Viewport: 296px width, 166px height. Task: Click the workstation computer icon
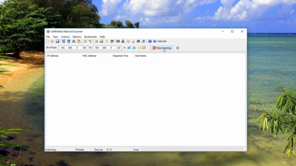[x=133, y=41]
